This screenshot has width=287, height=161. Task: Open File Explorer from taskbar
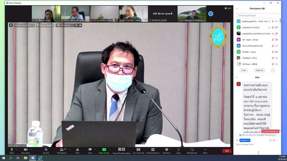[x=26, y=158]
